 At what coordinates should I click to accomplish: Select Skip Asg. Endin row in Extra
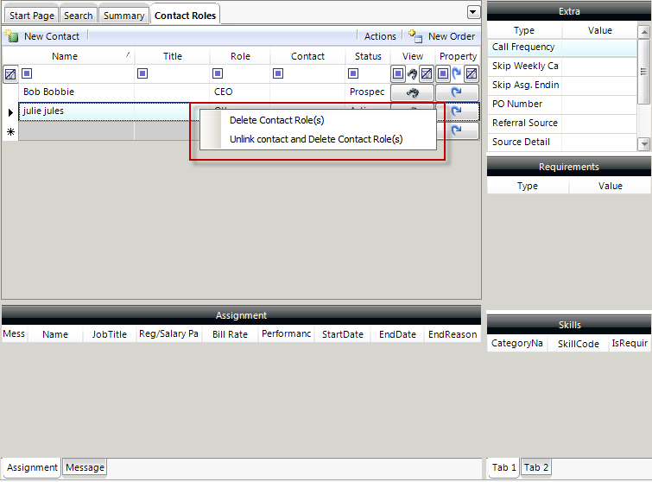pyautogui.click(x=562, y=85)
